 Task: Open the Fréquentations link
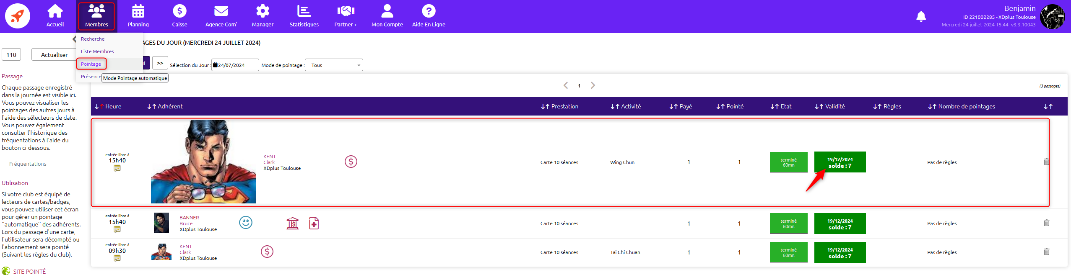[x=28, y=164]
